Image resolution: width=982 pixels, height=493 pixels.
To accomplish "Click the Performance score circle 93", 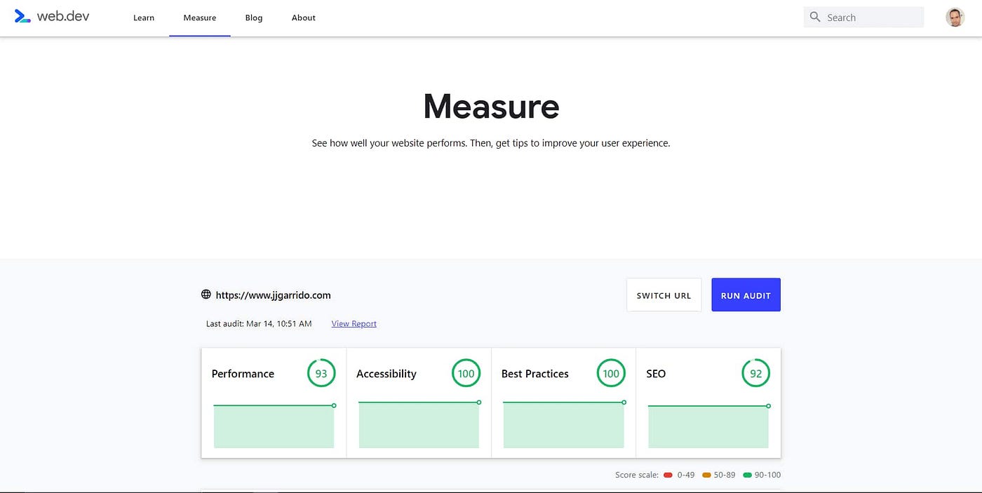I will point(321,373).
